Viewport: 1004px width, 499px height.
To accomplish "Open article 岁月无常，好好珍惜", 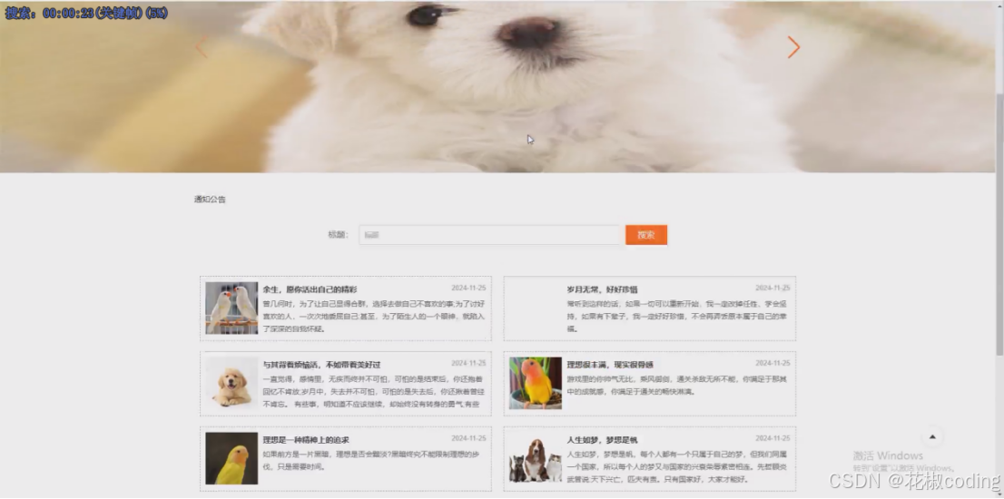I will coord(602,289).
